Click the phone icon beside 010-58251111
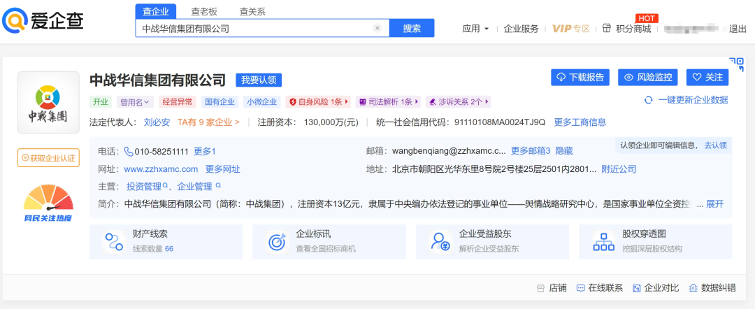The image size is (755, 309). click(129, 151)
